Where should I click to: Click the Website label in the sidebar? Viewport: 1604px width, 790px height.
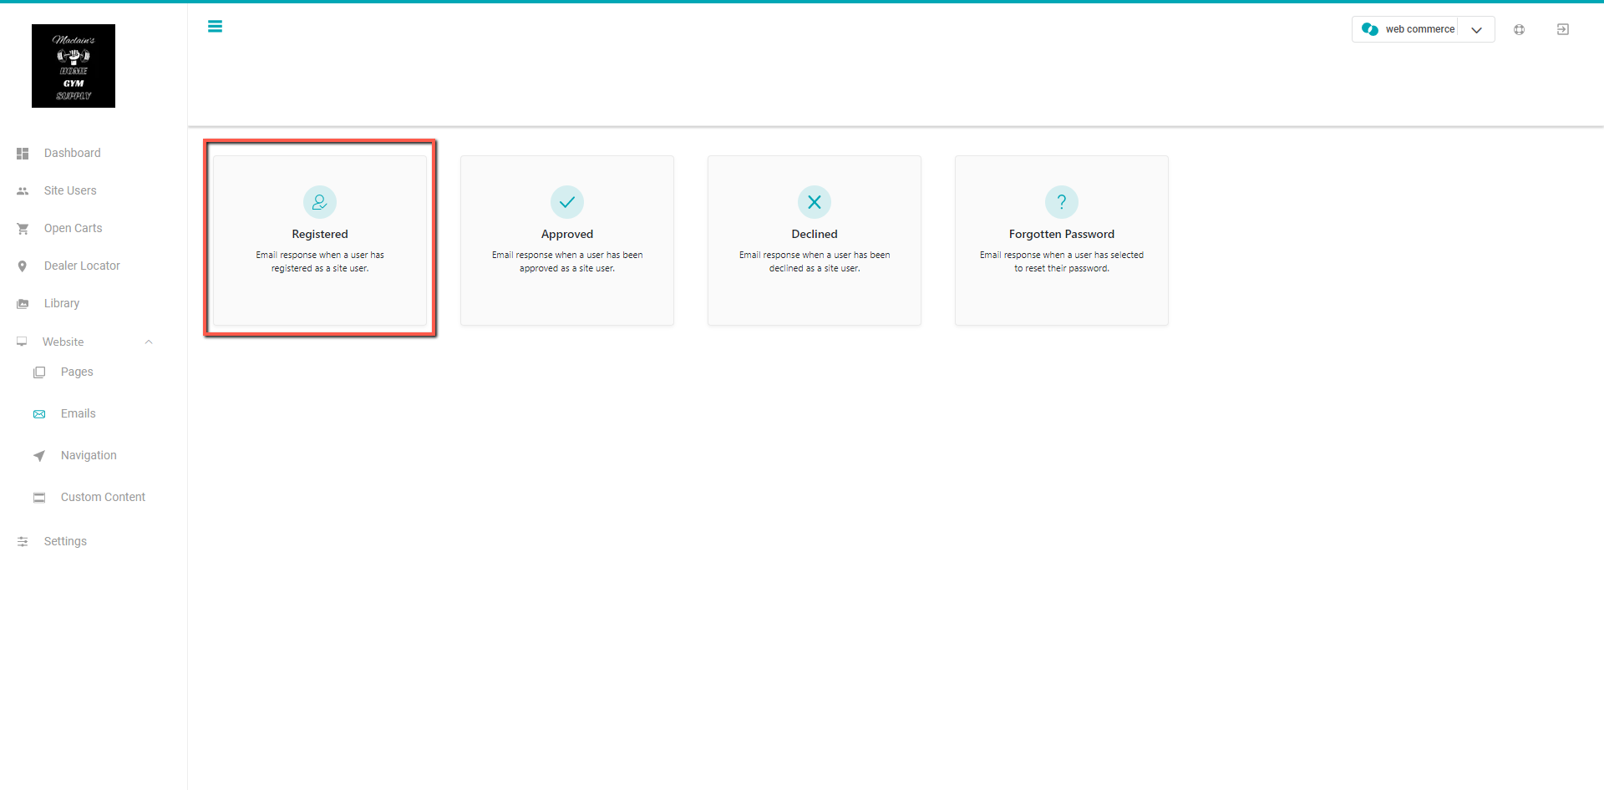pyautogui.click(x=63, y=342)
